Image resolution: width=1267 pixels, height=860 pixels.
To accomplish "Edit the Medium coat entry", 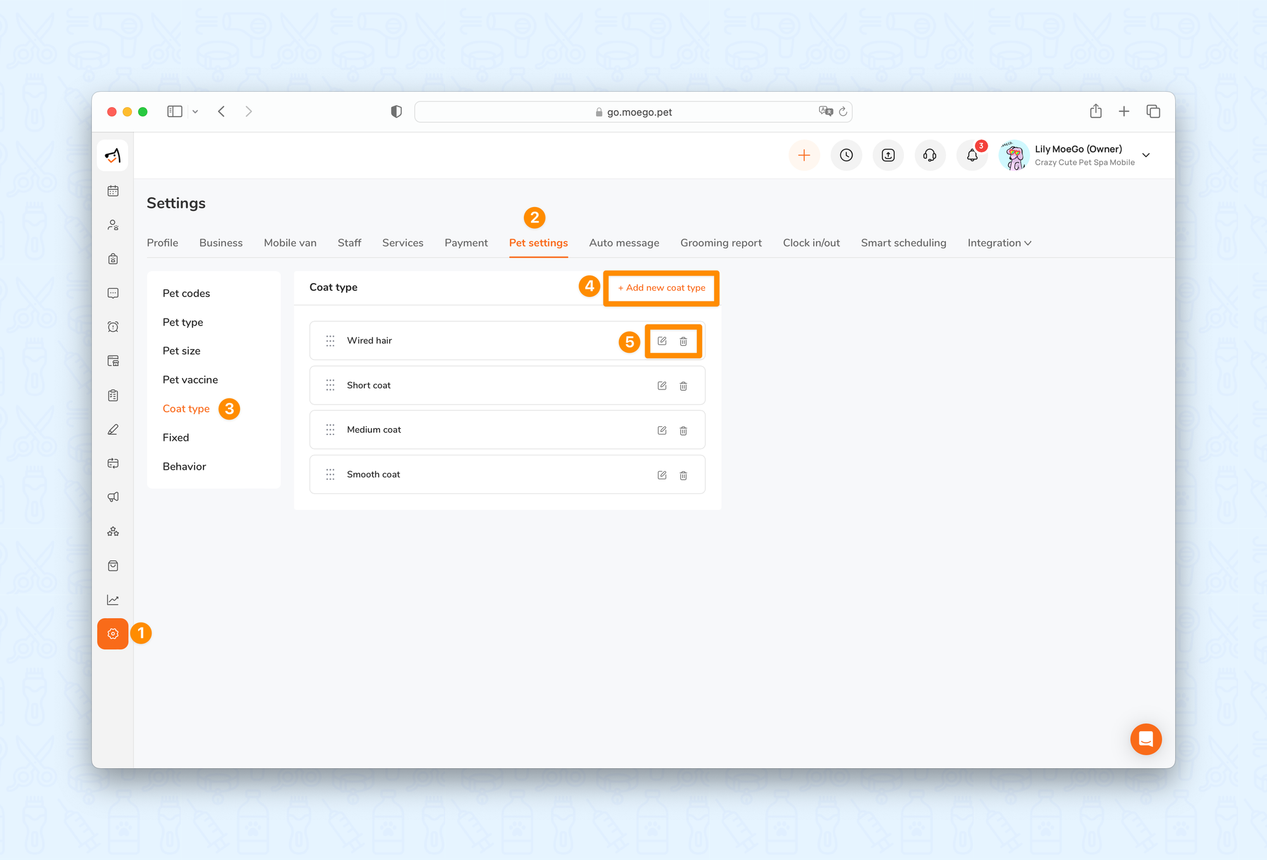I will [x=662, y=431].
